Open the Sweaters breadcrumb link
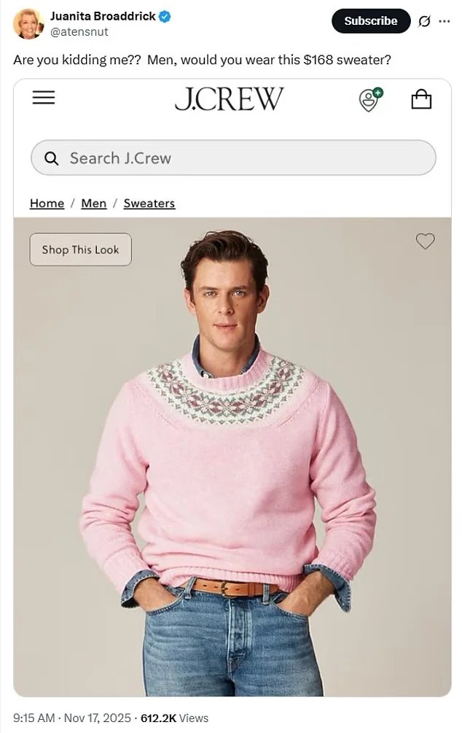 coord(149,203)
